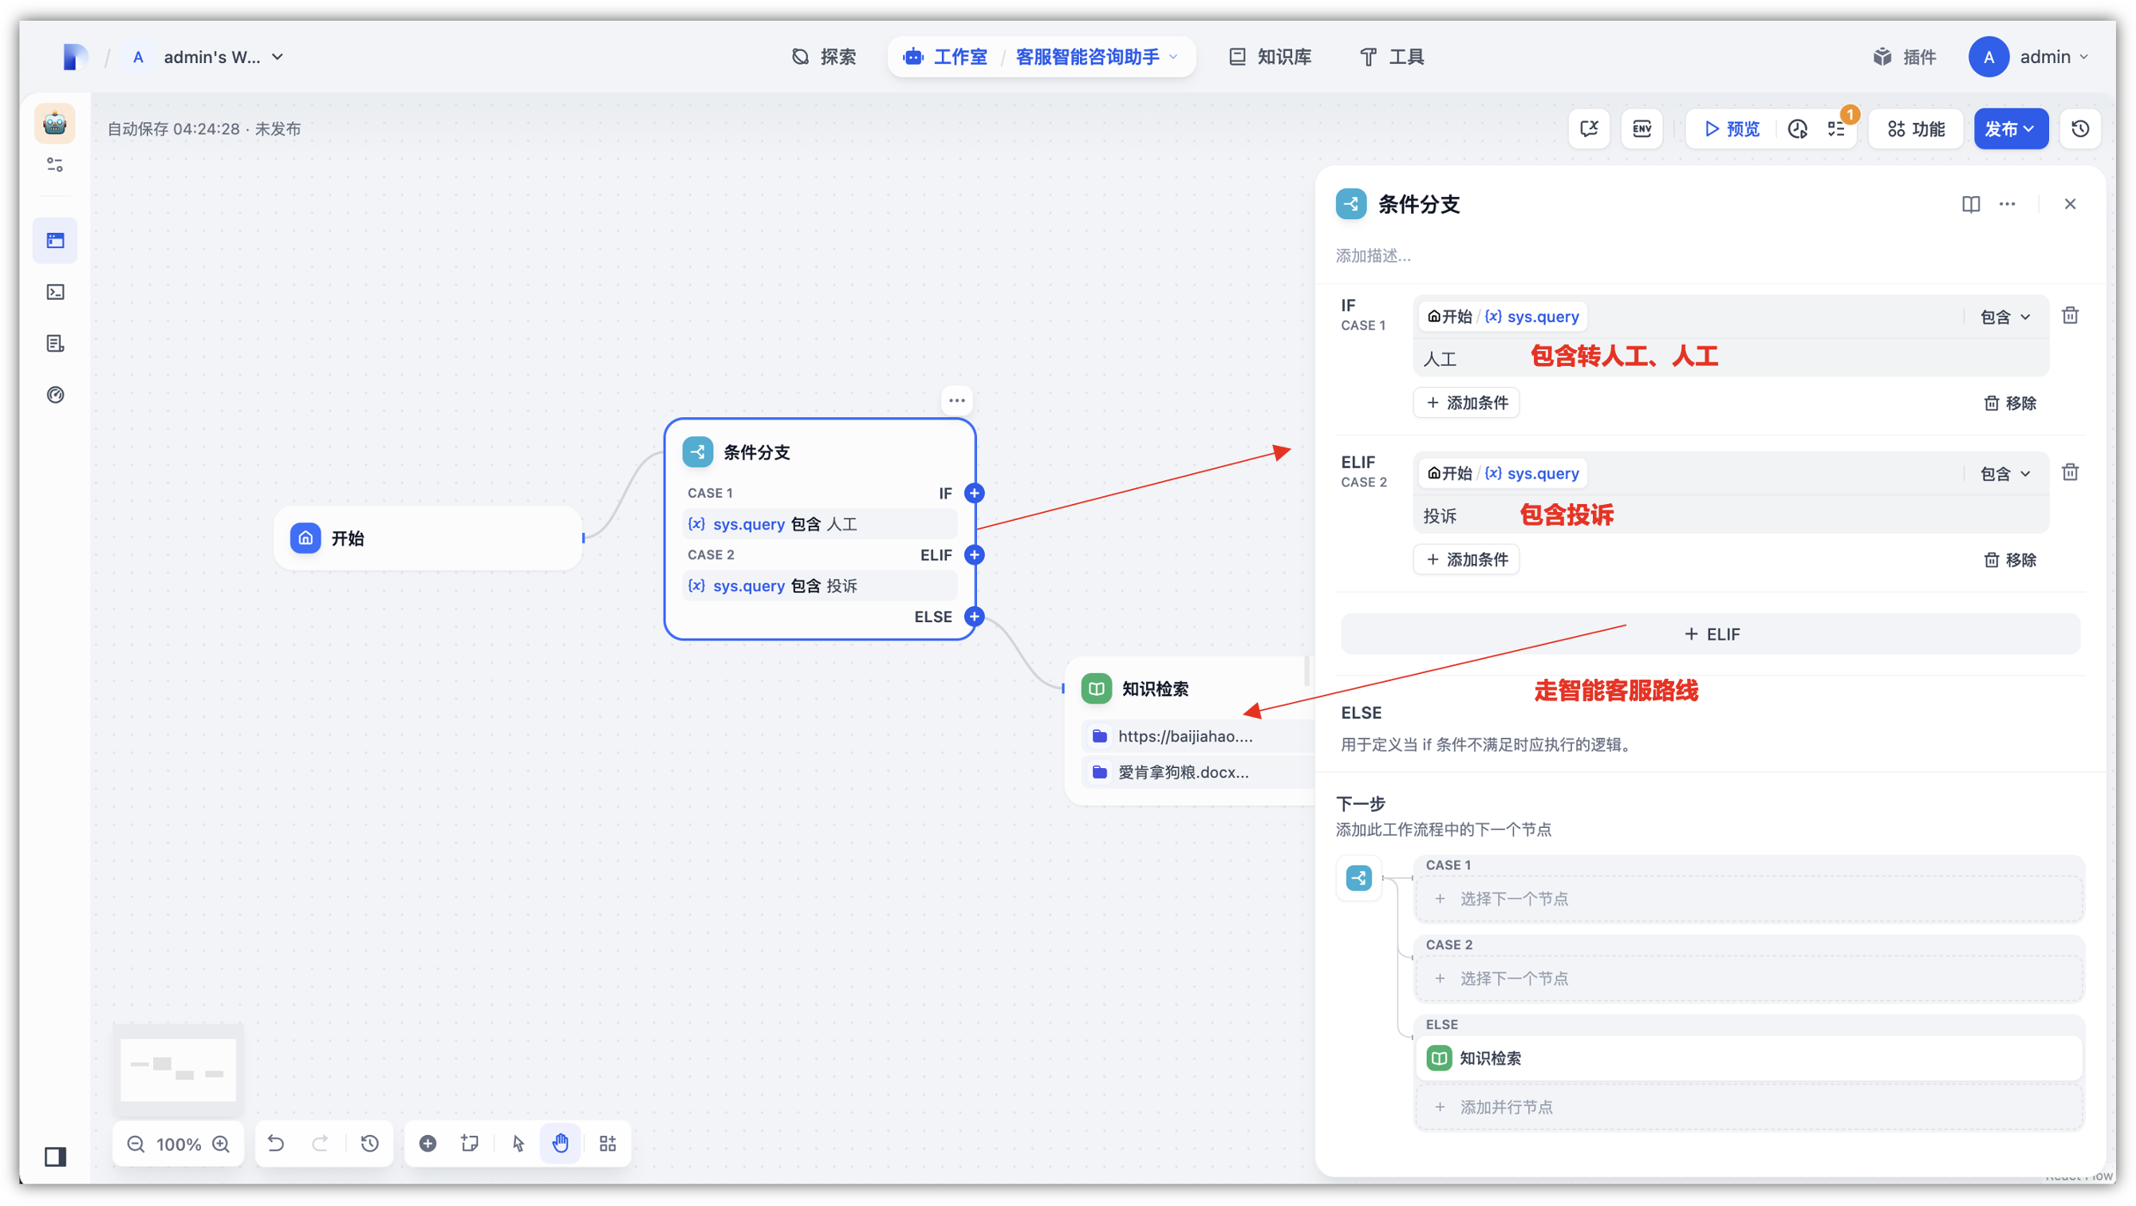The width and height of the screenshot is (2136, 1206).
Task: Remove the CASE 1 branch via 移除
Action: (2010, 403)
